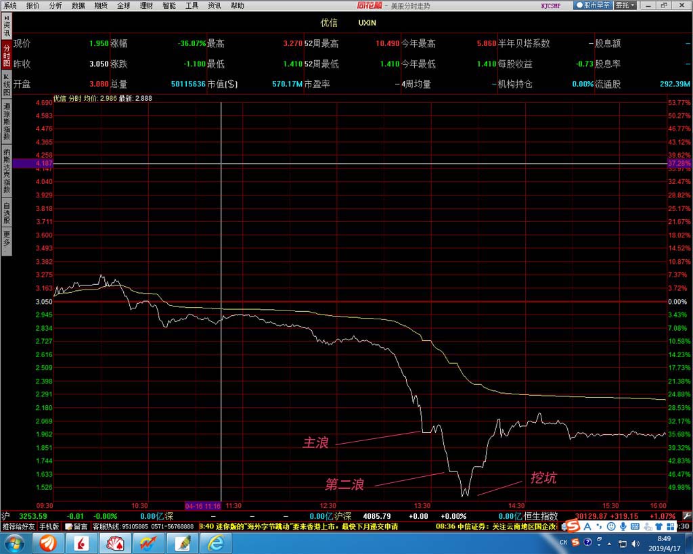The width and height of the screenshot is (693, 554).
Task: Open the 工具 menu
Action: click(x=192, y=5)
